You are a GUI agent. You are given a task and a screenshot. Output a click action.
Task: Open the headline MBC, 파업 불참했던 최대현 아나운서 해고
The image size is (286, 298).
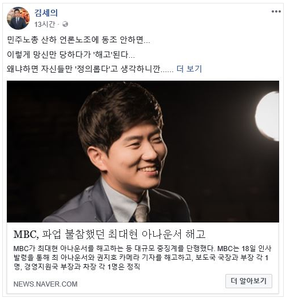[x=109, y=235]
